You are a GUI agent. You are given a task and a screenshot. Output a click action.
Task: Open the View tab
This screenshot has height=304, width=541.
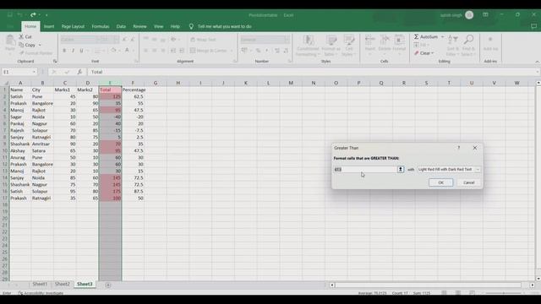point(158,26)
